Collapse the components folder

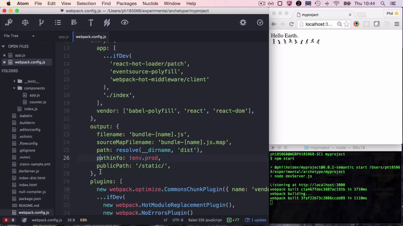[14, 88]
